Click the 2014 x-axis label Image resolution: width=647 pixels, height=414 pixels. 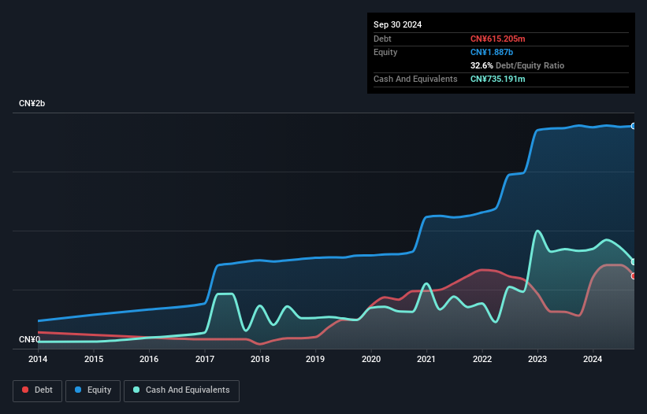[x=38, y=359]
